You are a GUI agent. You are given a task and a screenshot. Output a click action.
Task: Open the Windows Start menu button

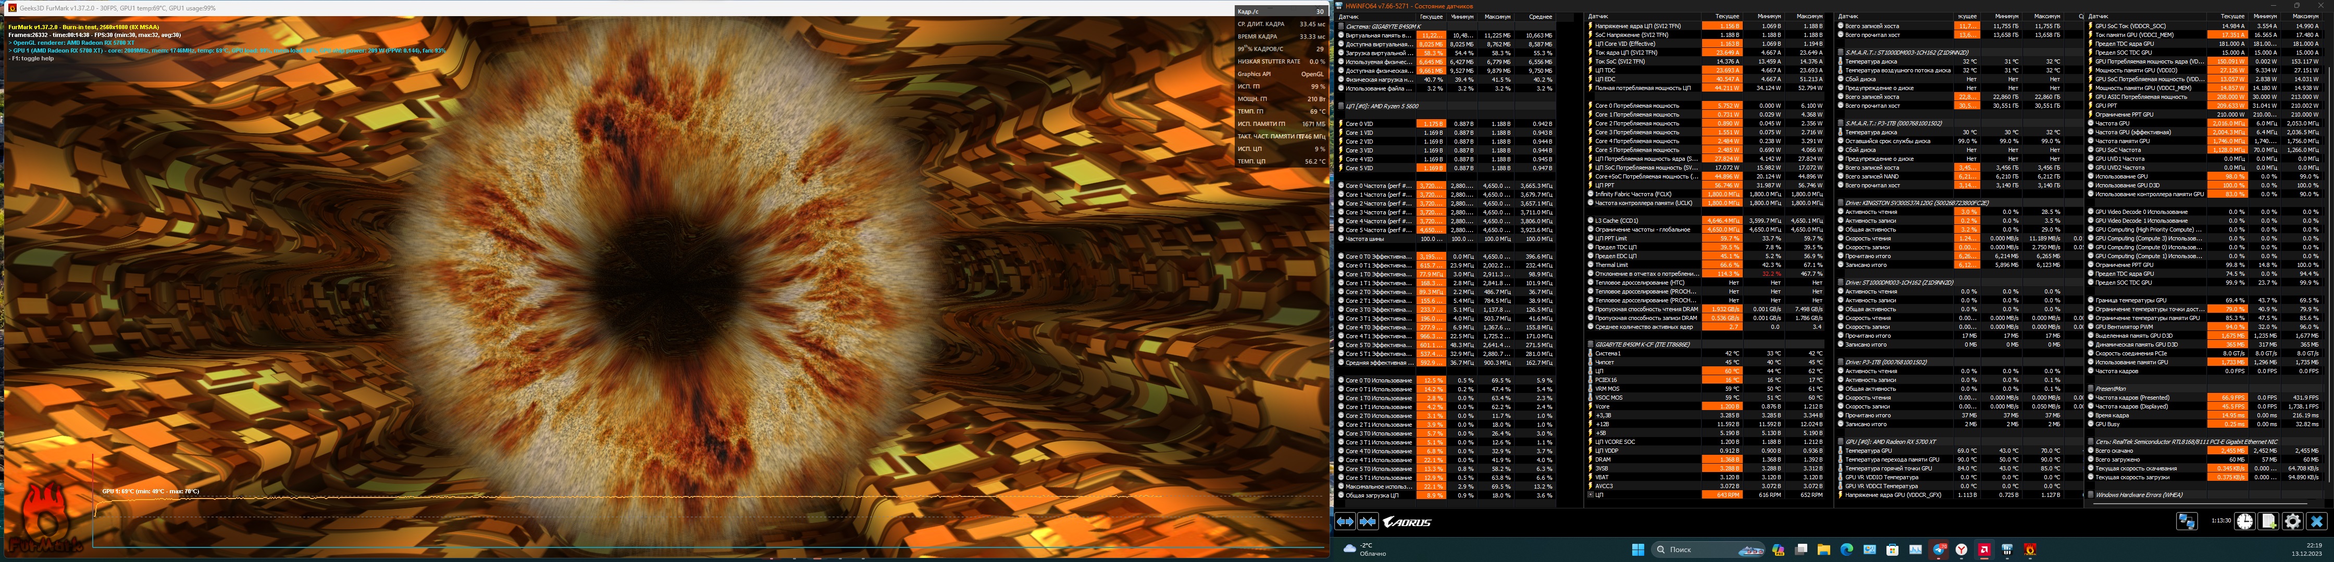tap(1637, 550)
